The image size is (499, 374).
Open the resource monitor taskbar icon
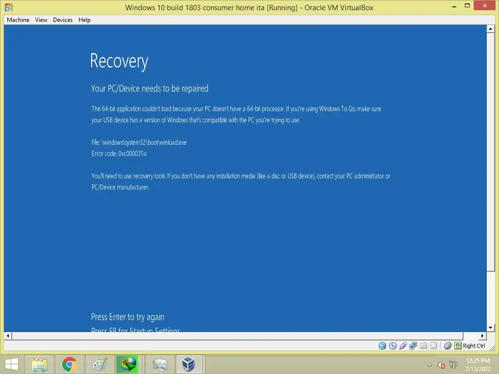(x=160, y=364)
